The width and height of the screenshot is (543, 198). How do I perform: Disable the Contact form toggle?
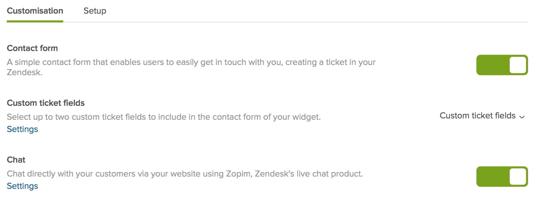(502, 65)
